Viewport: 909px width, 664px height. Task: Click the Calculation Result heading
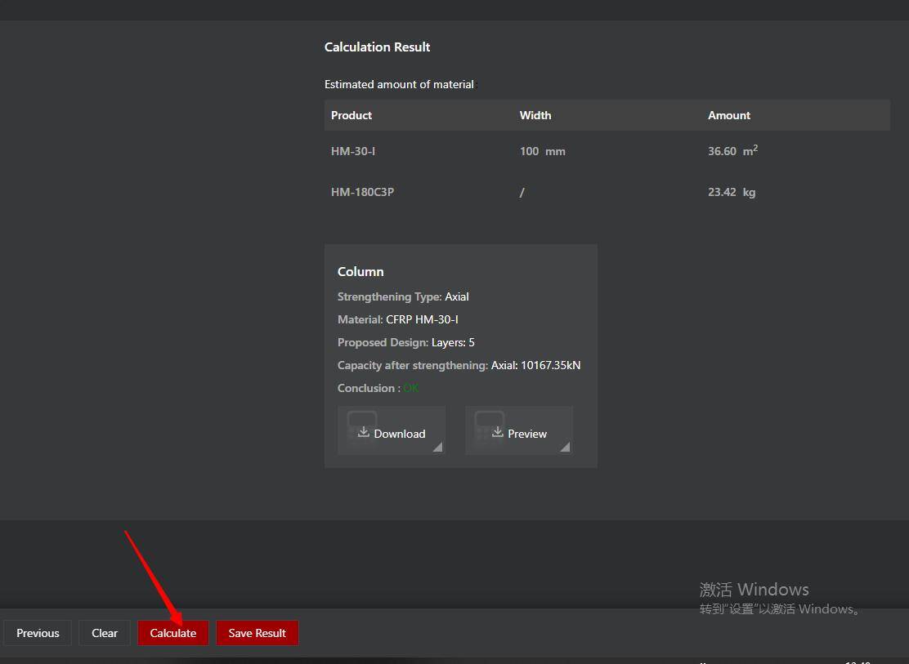pos(377,47)
